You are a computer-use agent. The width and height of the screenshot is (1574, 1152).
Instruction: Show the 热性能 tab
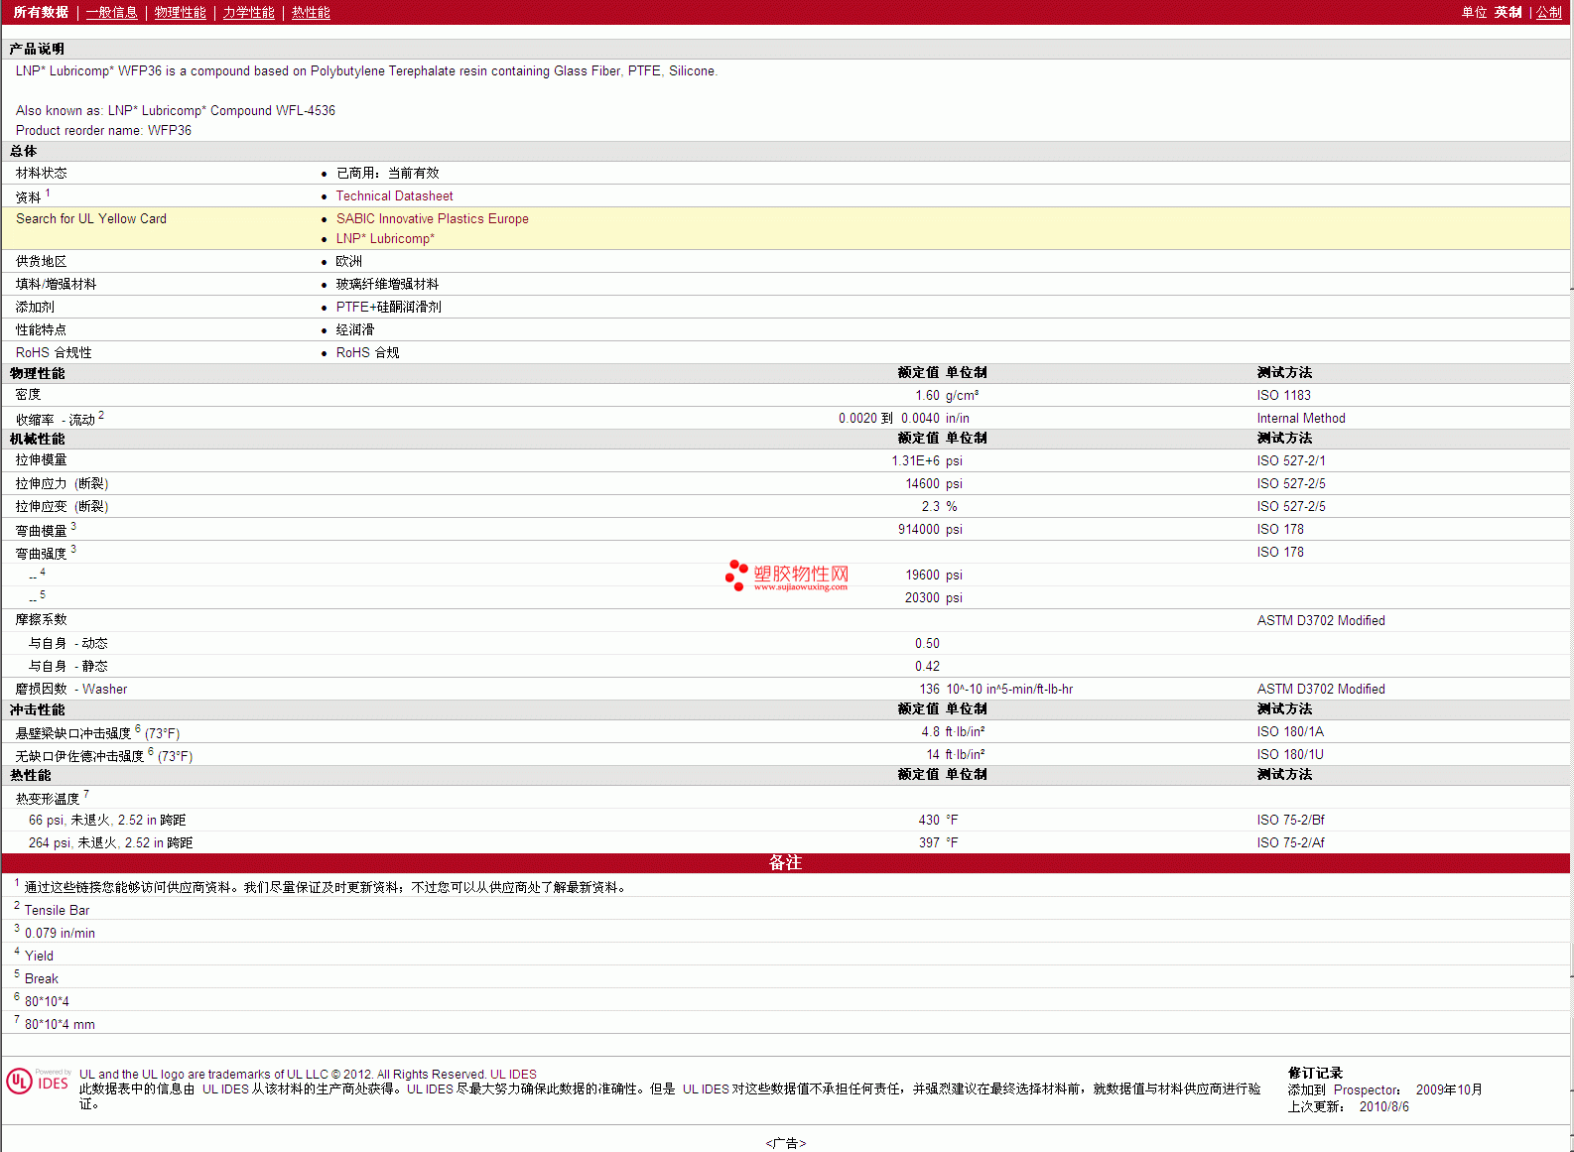coord(311,12)
